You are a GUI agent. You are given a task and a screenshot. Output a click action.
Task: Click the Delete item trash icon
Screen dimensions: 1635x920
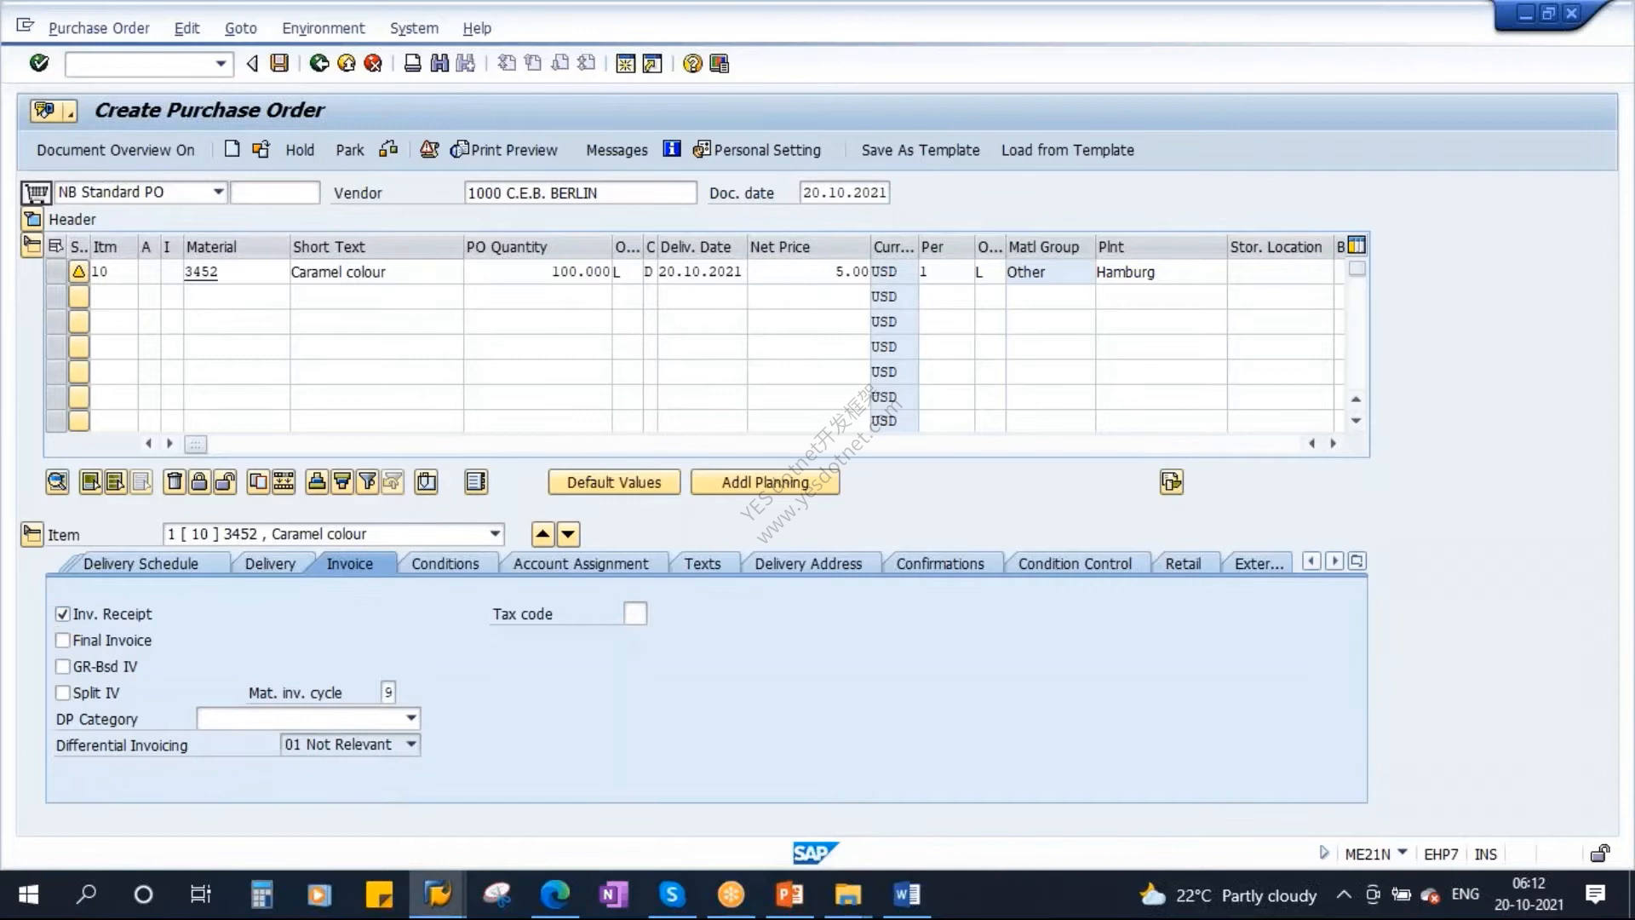[174, 482]
